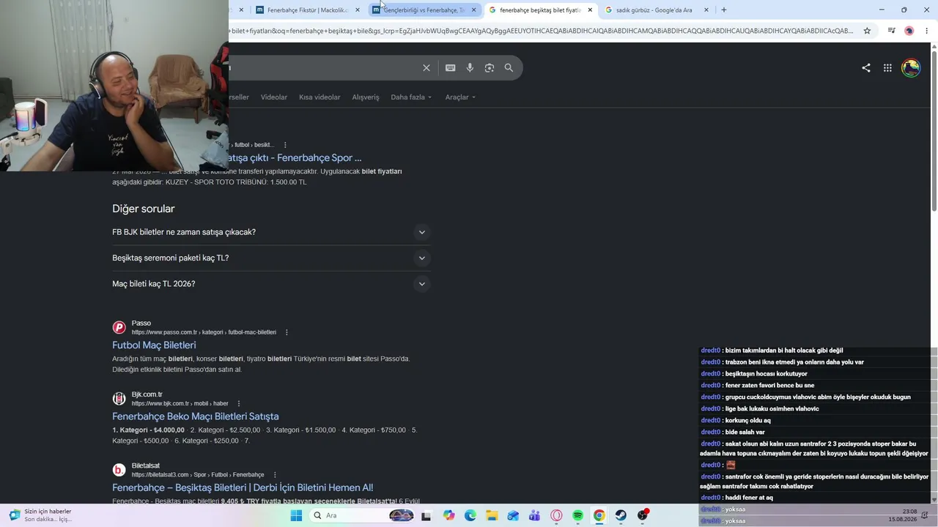Close the Gençlerbirliği vs Fenerbahçe tab
The image size is (938, 527).
pyautogui.click(x=473, y=10)
